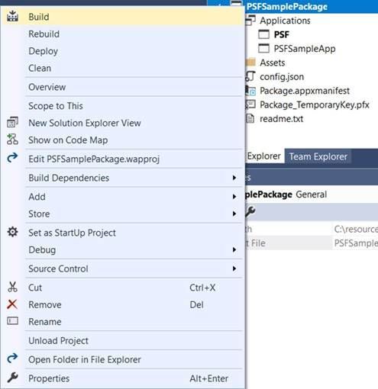Click the Properties wrench icon in menu
The width and height of the screenshot is (378, 389).
coord(12,378)
